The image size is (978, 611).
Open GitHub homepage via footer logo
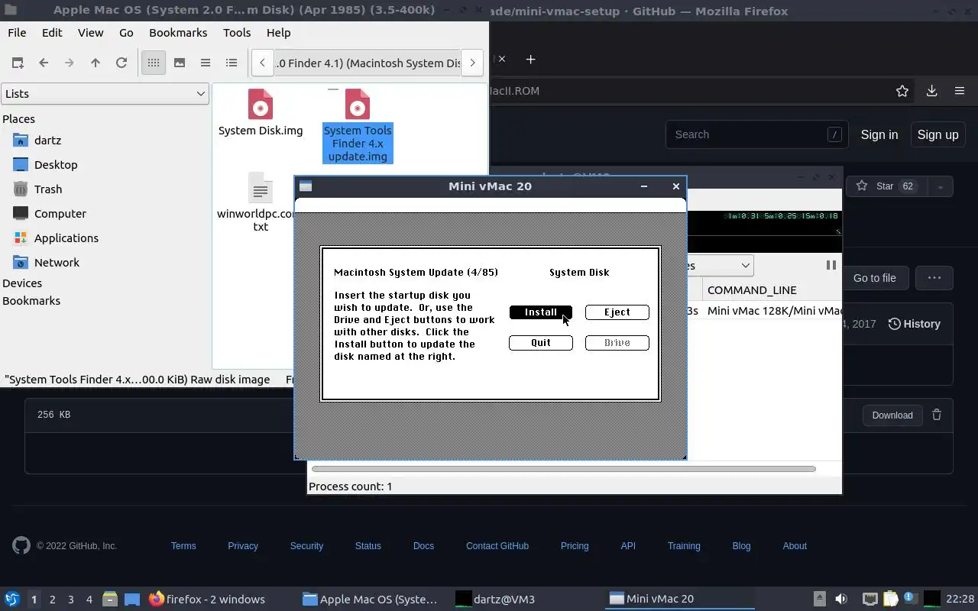(21, 545)
